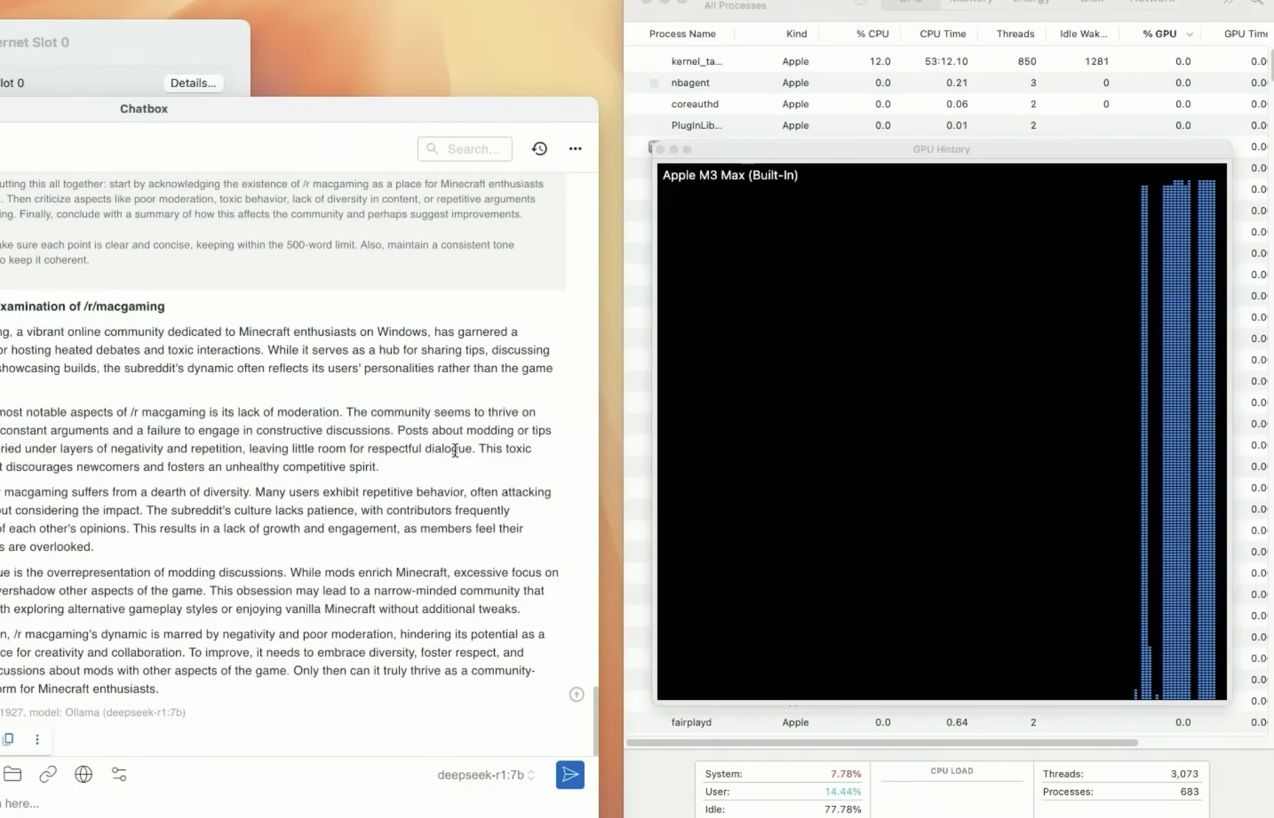The image size is (1274, 818).
Task: Copy the message using the copy icon
Action: [9, 739]
